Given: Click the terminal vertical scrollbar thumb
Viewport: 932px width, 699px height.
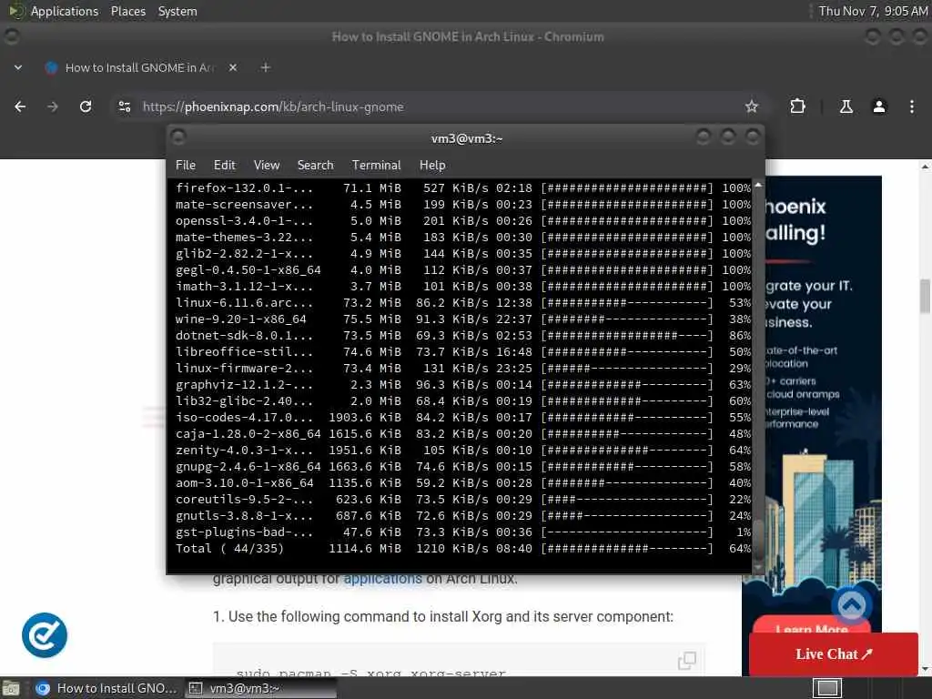Looking at the screenshot, I should point(758,540).
